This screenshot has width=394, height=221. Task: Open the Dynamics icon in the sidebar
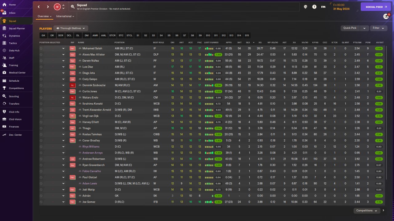coord(4,36)
